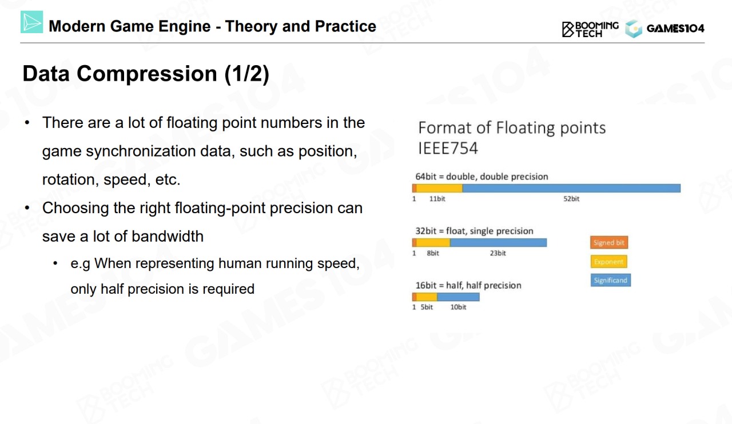Click the 10bit blue segment of the half bar
Image resolution: width=732 pixels, height=424 pixels.
pyautogui.click(x=458, y=297)
